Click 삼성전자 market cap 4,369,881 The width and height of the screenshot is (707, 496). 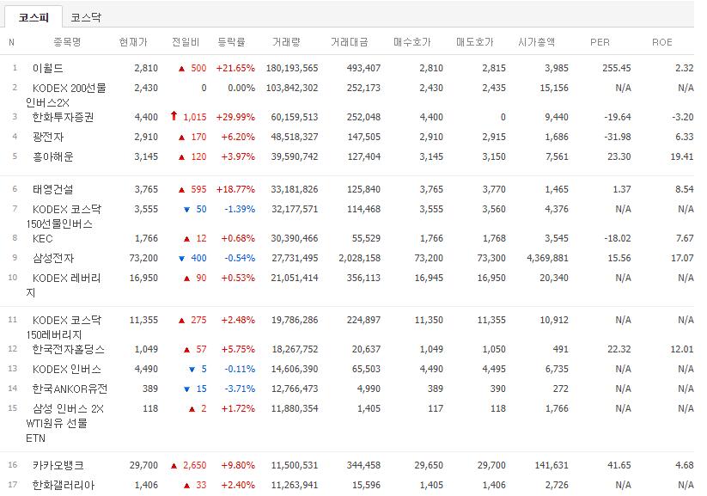tap(547, 258)
